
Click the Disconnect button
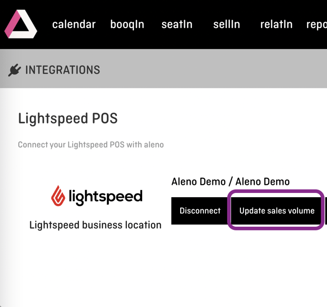click(200, 211)
